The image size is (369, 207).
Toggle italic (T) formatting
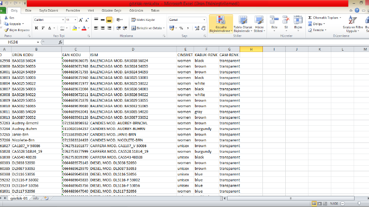pos(43,28)
